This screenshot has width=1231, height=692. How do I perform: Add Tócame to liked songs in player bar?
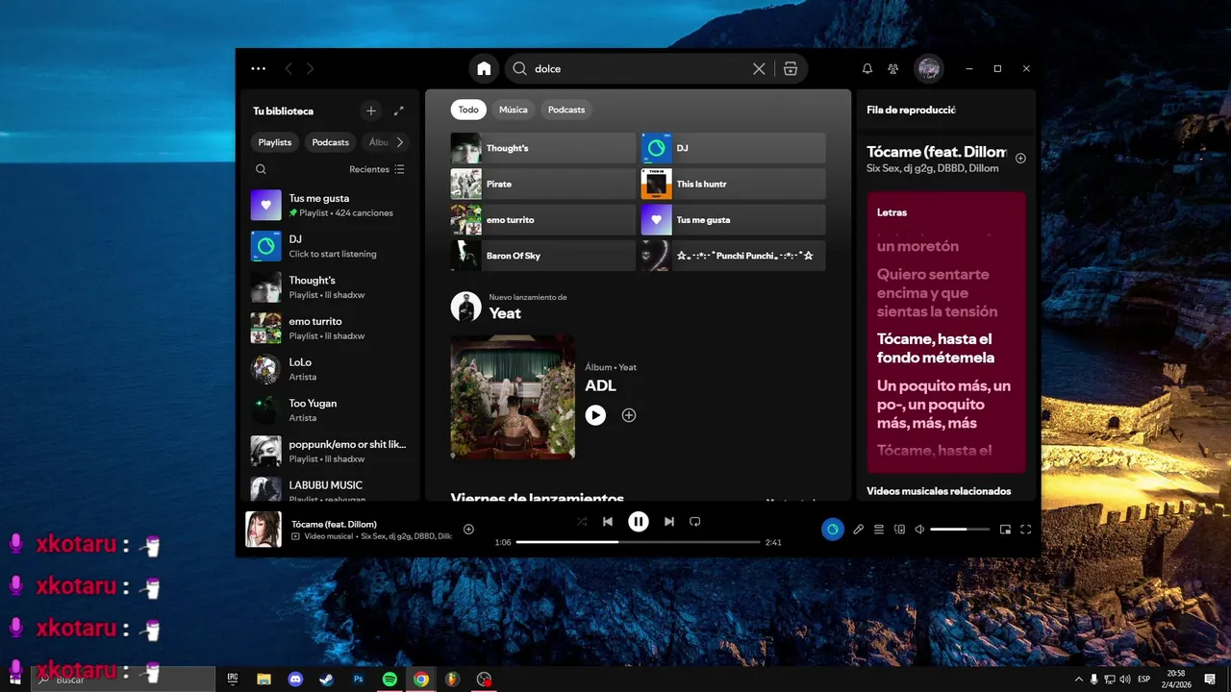[468, 529]
